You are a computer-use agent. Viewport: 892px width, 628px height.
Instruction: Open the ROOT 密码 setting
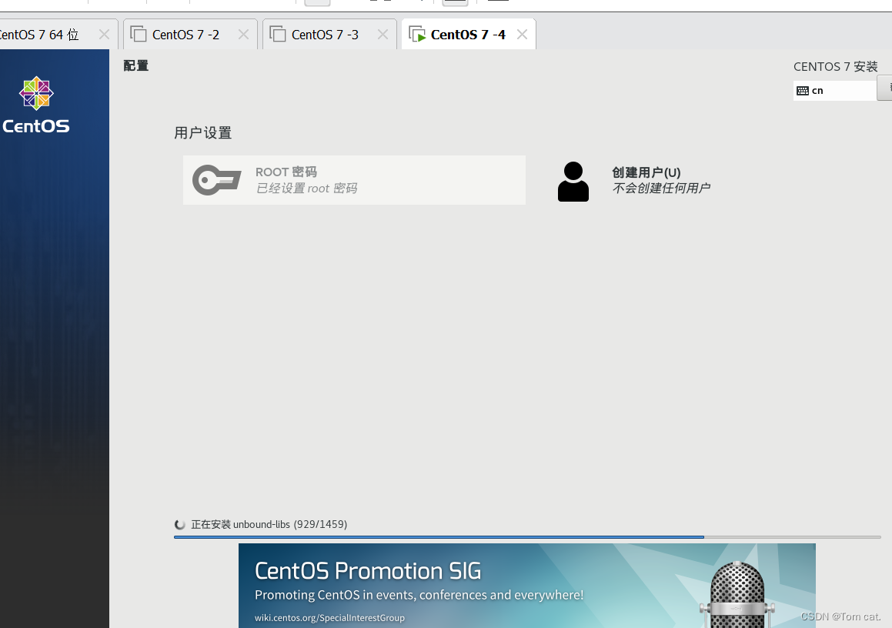354,180
